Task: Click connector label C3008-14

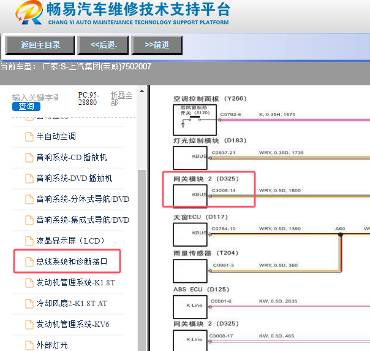Action: pos(223,190)
